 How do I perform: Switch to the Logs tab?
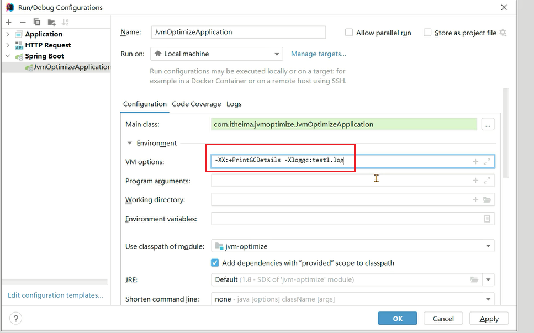click(x=234, y=104)
